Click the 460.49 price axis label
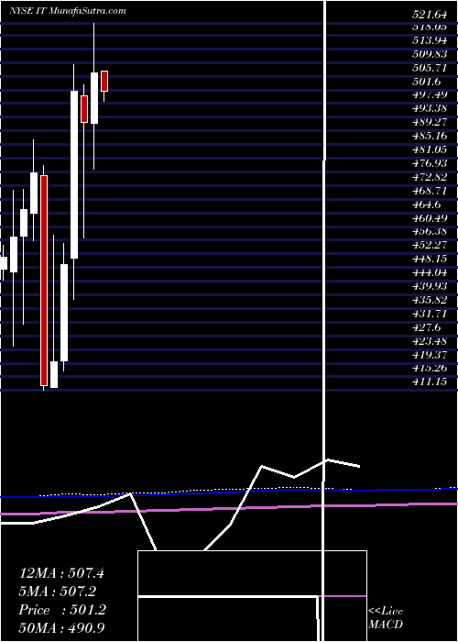Screen dimensions: 458x642 [x=430, y=218]
